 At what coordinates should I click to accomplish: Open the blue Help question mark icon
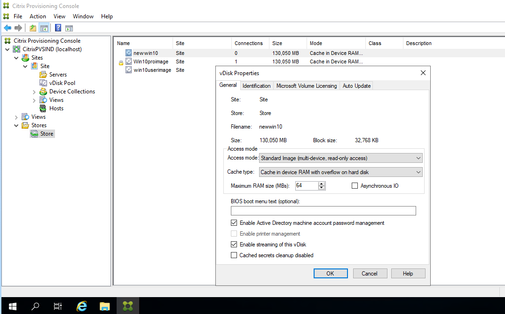58,28
